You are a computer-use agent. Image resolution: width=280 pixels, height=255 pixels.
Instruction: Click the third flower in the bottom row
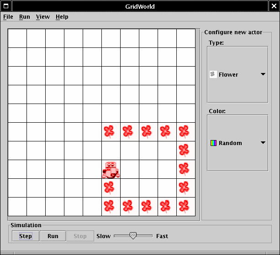pos(147,207)
